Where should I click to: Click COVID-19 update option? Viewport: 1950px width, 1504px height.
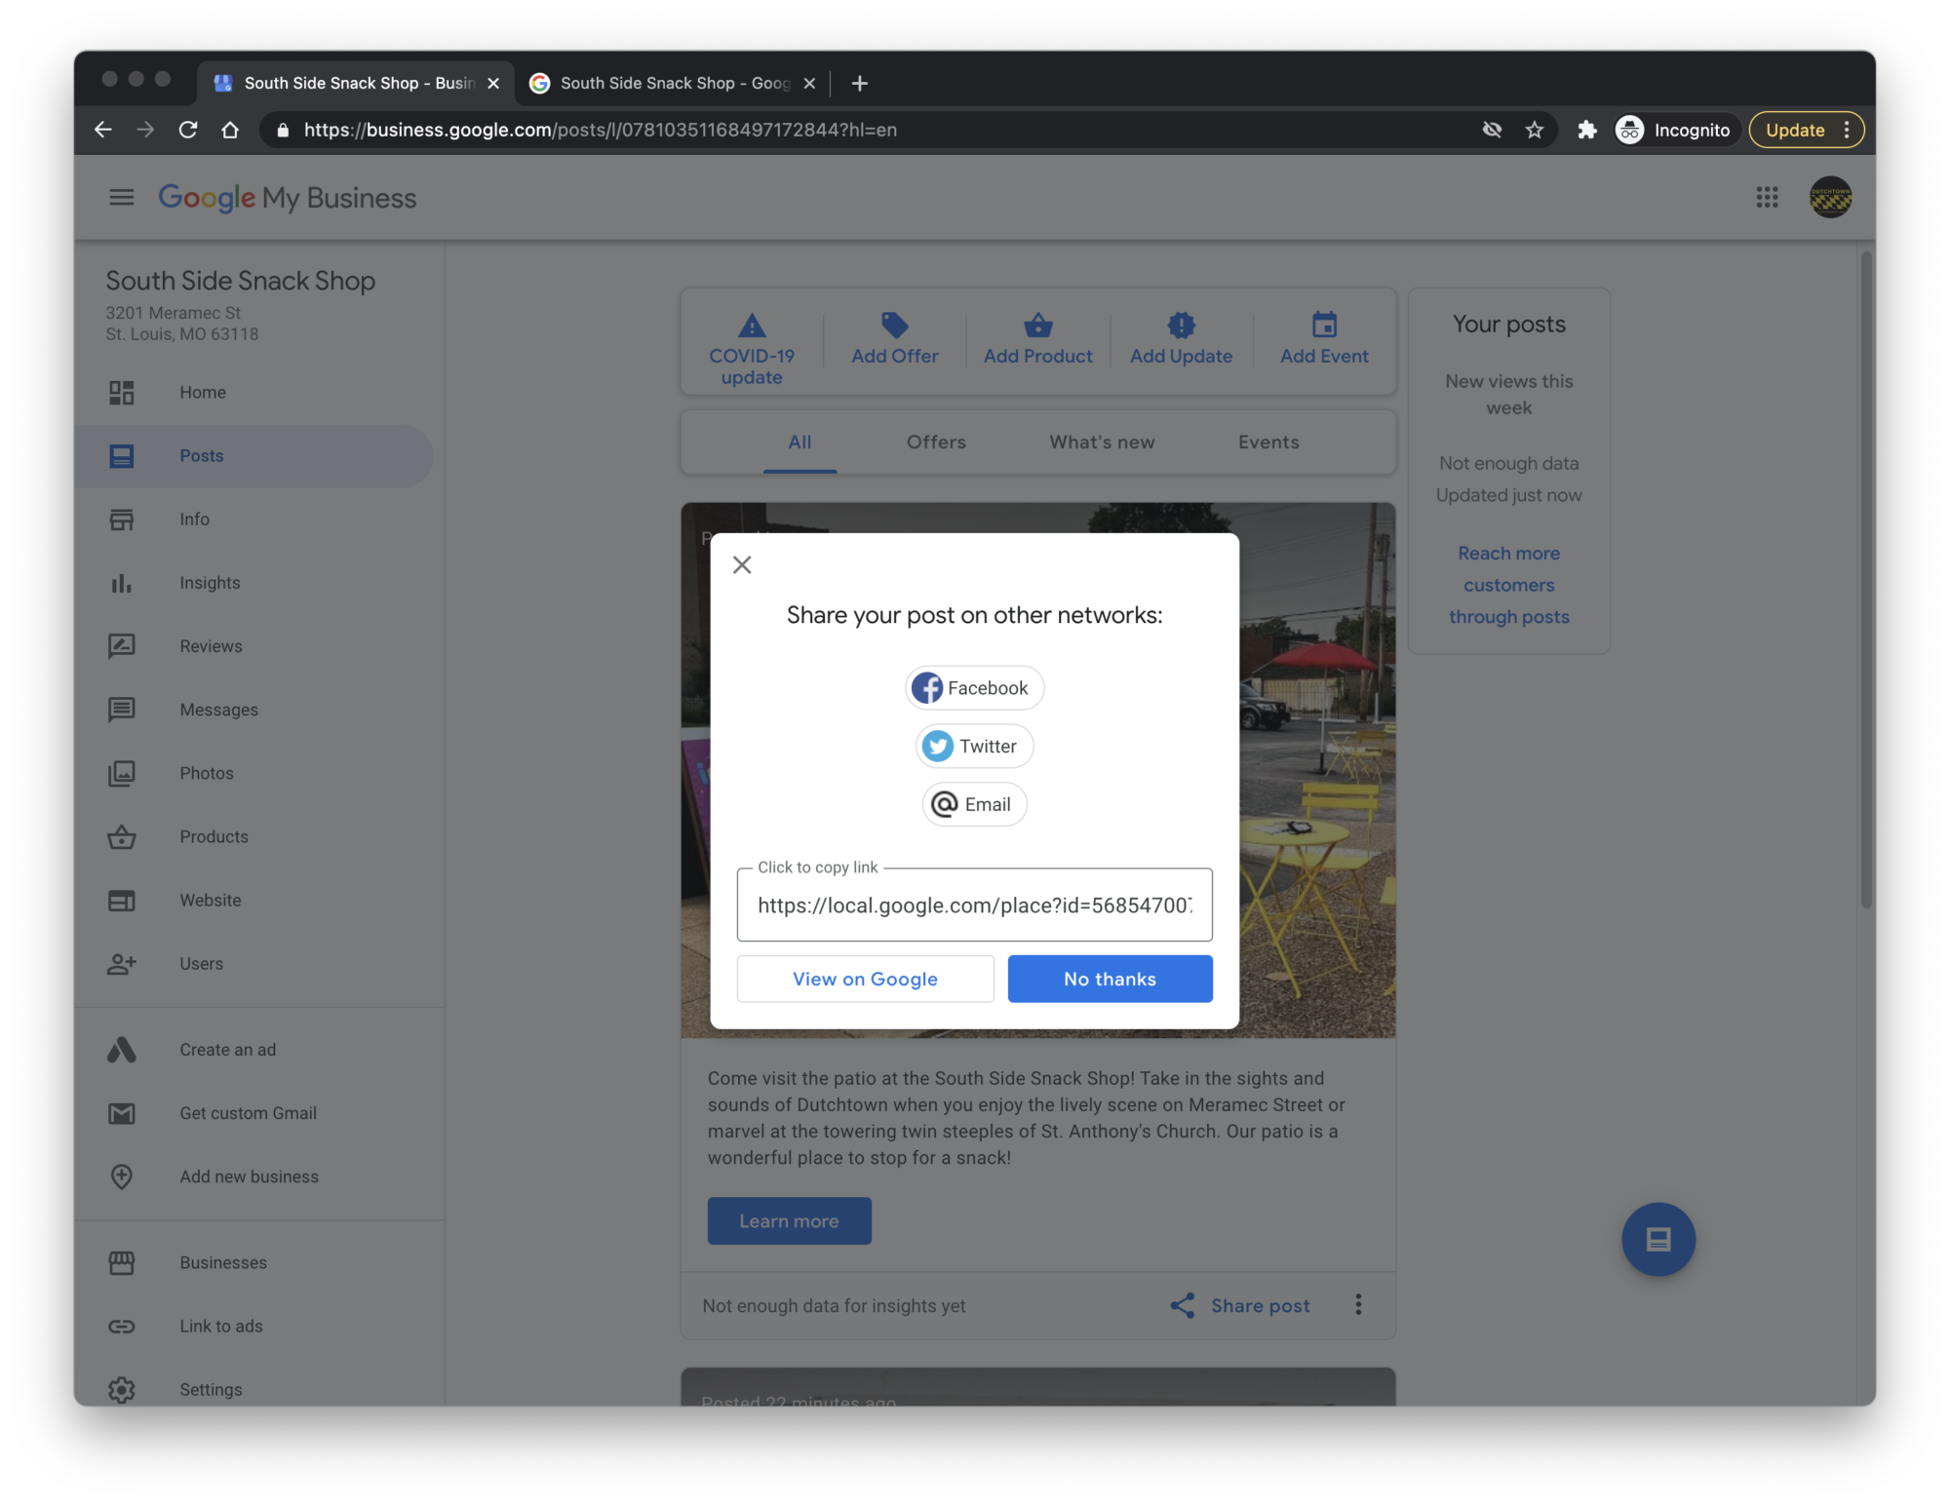tap(752, 349)
